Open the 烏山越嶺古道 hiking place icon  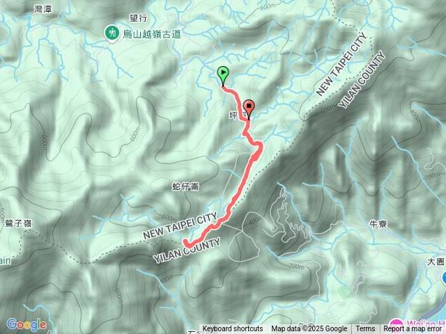(x=112, y=33)
